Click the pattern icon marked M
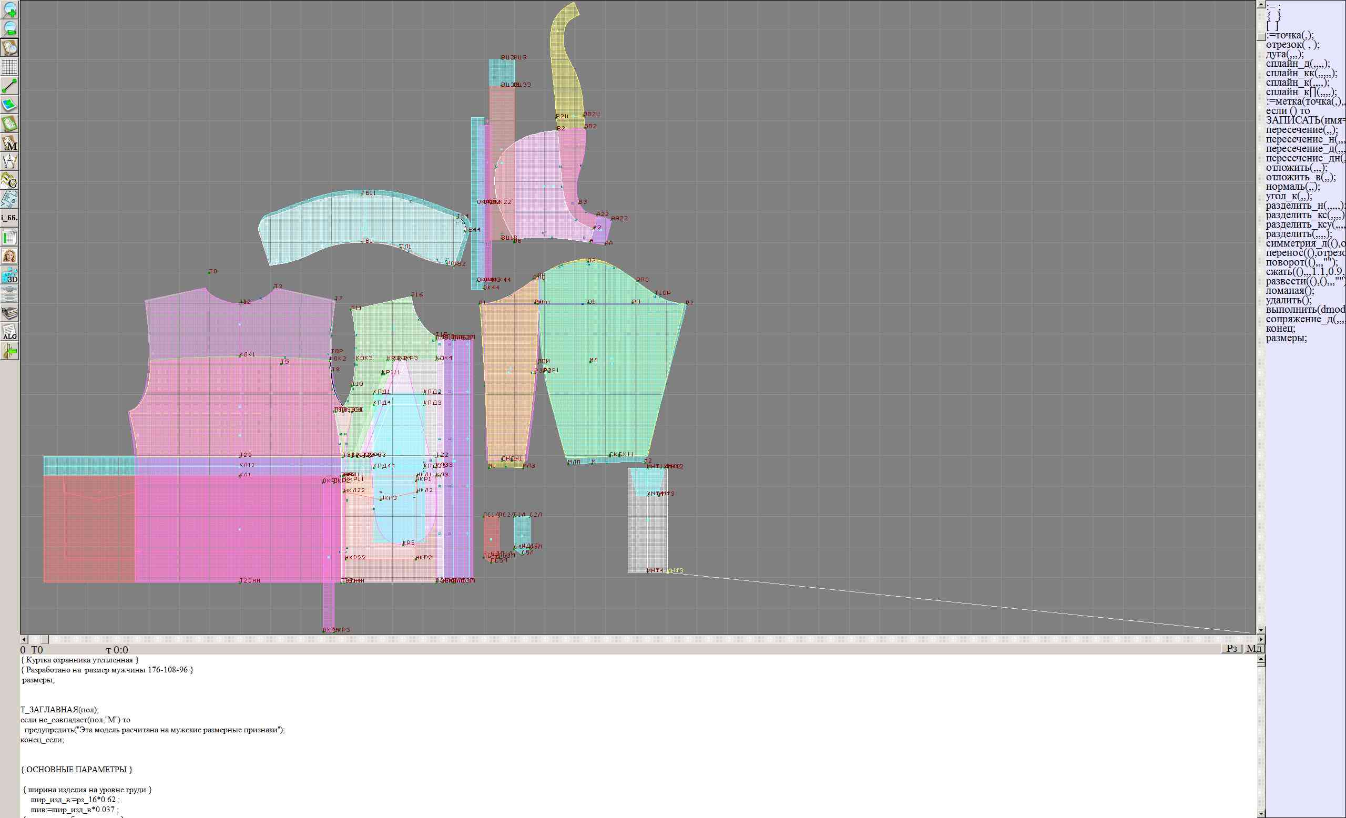 (10, 142)
